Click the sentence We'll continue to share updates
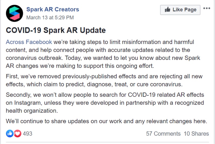 tap(106, 121)
